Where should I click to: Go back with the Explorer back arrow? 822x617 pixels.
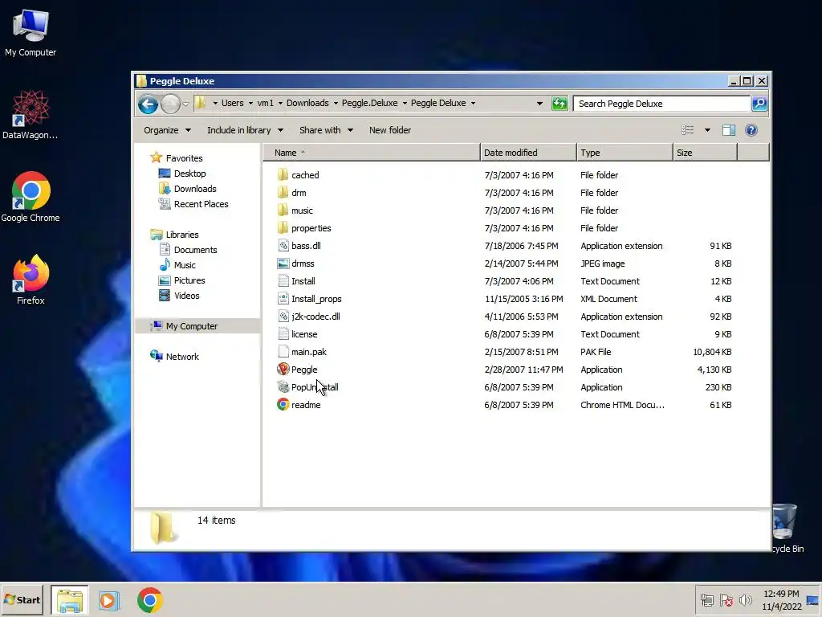[148, 104]
